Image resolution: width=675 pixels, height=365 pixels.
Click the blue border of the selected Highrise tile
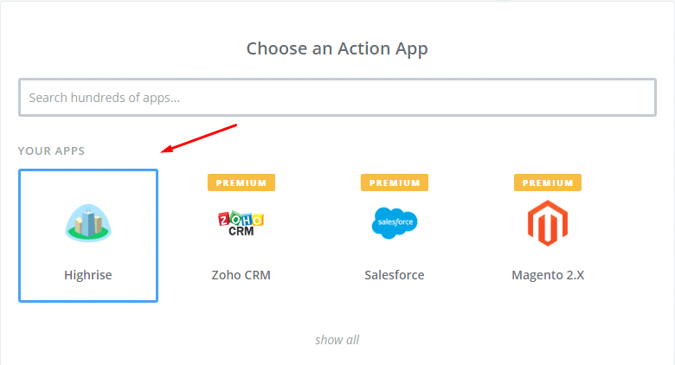click(19, 235)
